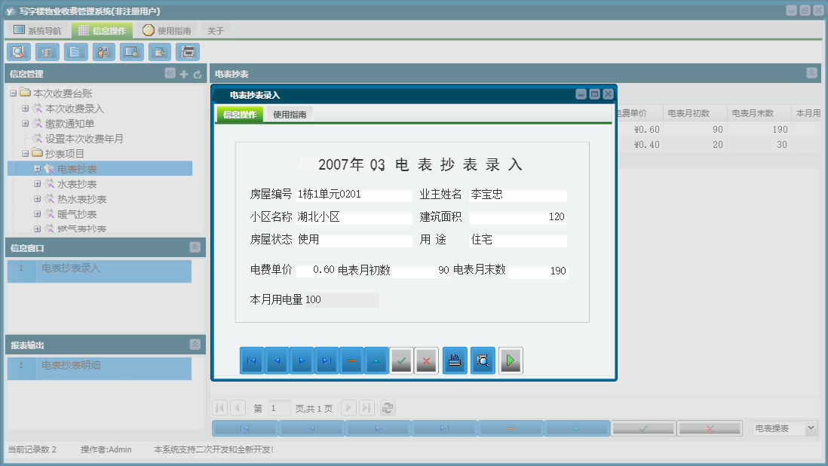The image size is (828, 466).
Task: Confirm the entry with the green checkmark
Action: [x=400, y=360]
